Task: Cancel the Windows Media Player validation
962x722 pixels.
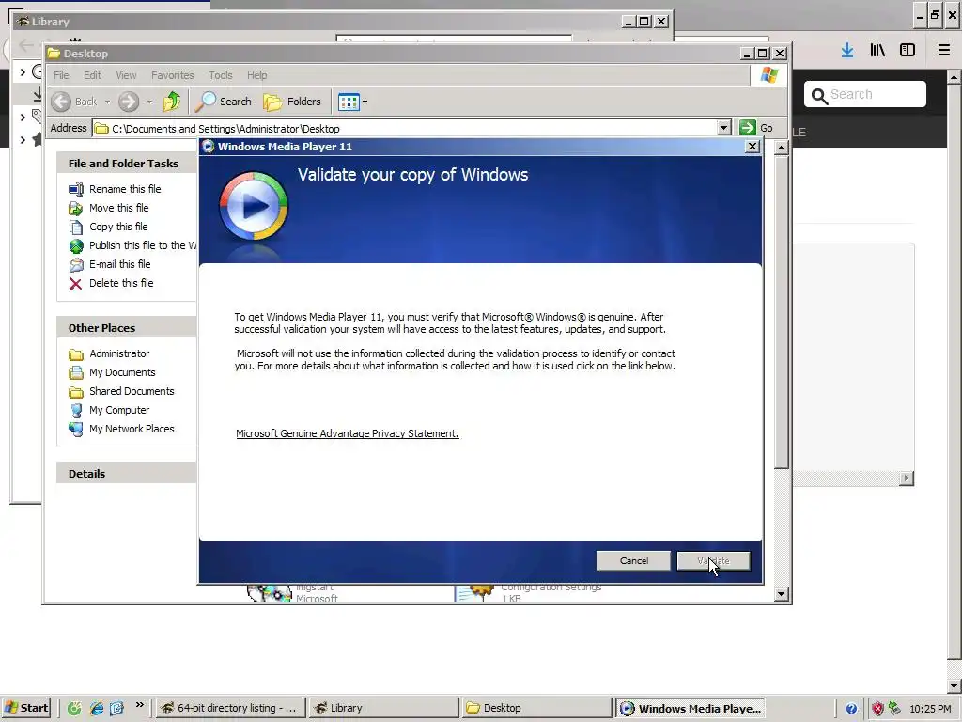Action: coord(633,560)
